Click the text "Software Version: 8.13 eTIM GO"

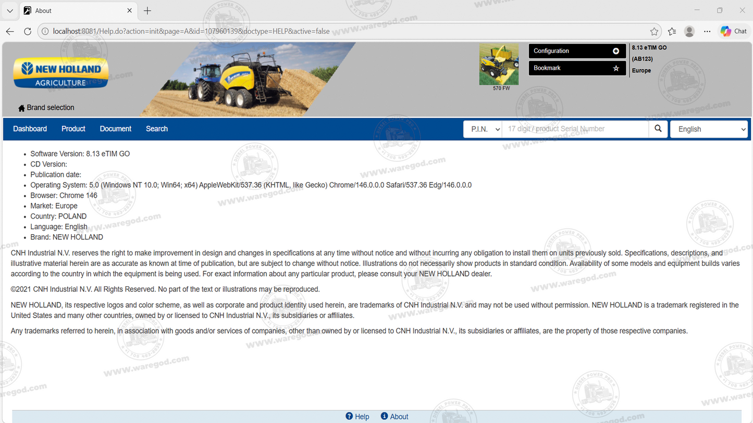click(80, 154)
